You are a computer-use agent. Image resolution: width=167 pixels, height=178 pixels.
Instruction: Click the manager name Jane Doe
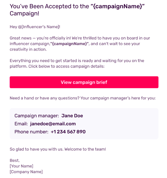pyautogui.click(x=72, y=116)
